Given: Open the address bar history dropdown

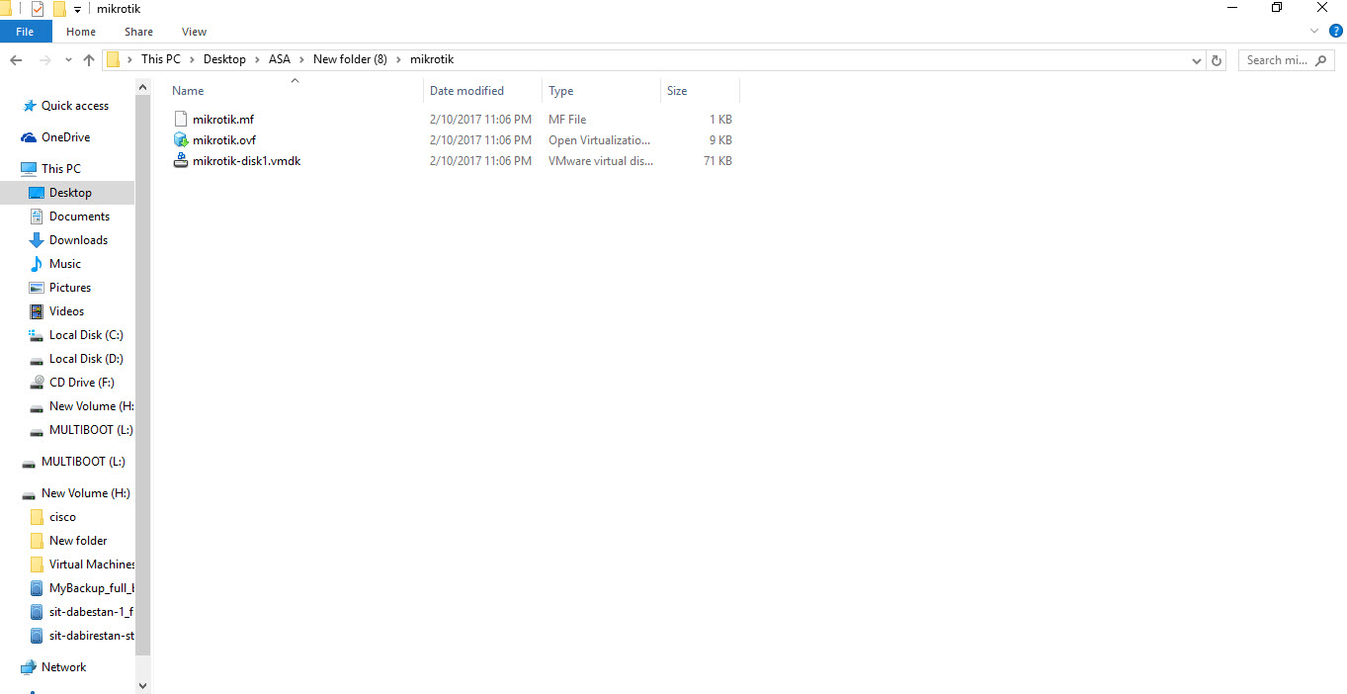Looking at the screenshot, I should 1196,59.
